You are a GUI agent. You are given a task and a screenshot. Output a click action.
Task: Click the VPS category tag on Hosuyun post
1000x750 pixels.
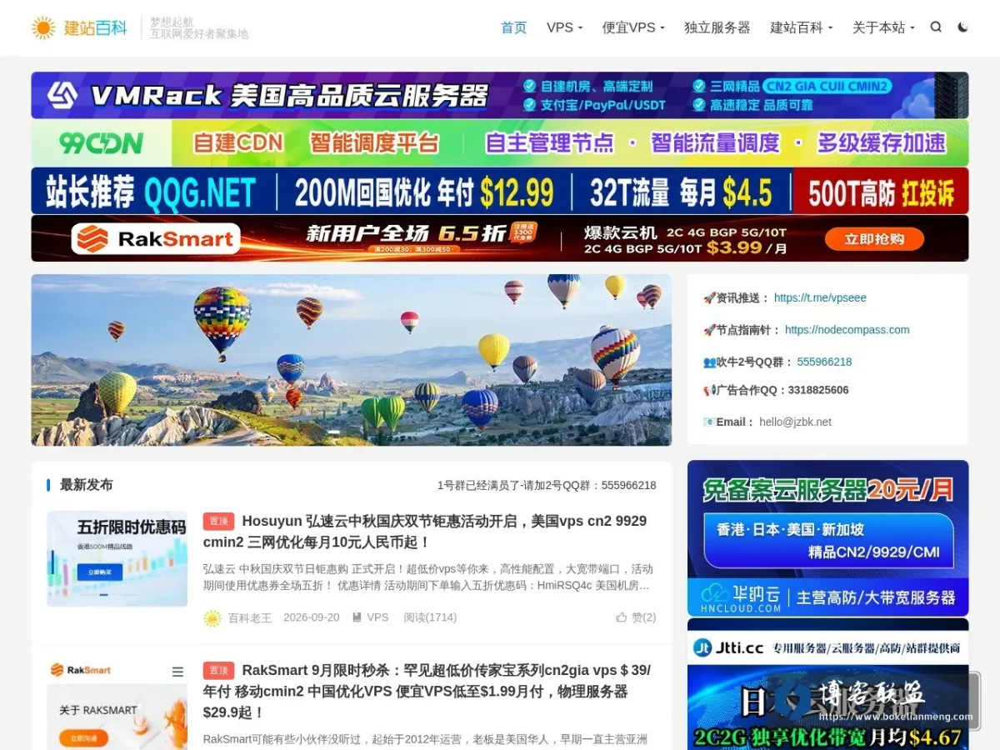tap(371, 617)
